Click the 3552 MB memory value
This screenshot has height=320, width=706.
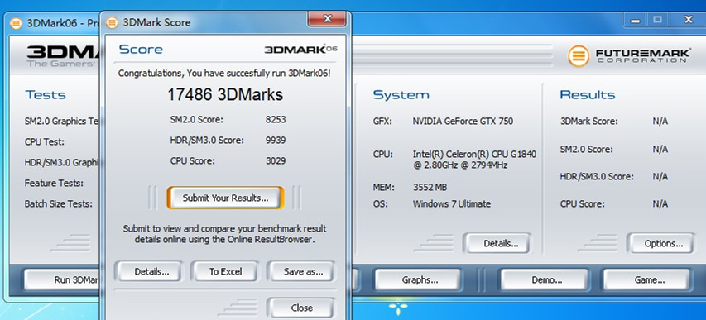(430, 187)
